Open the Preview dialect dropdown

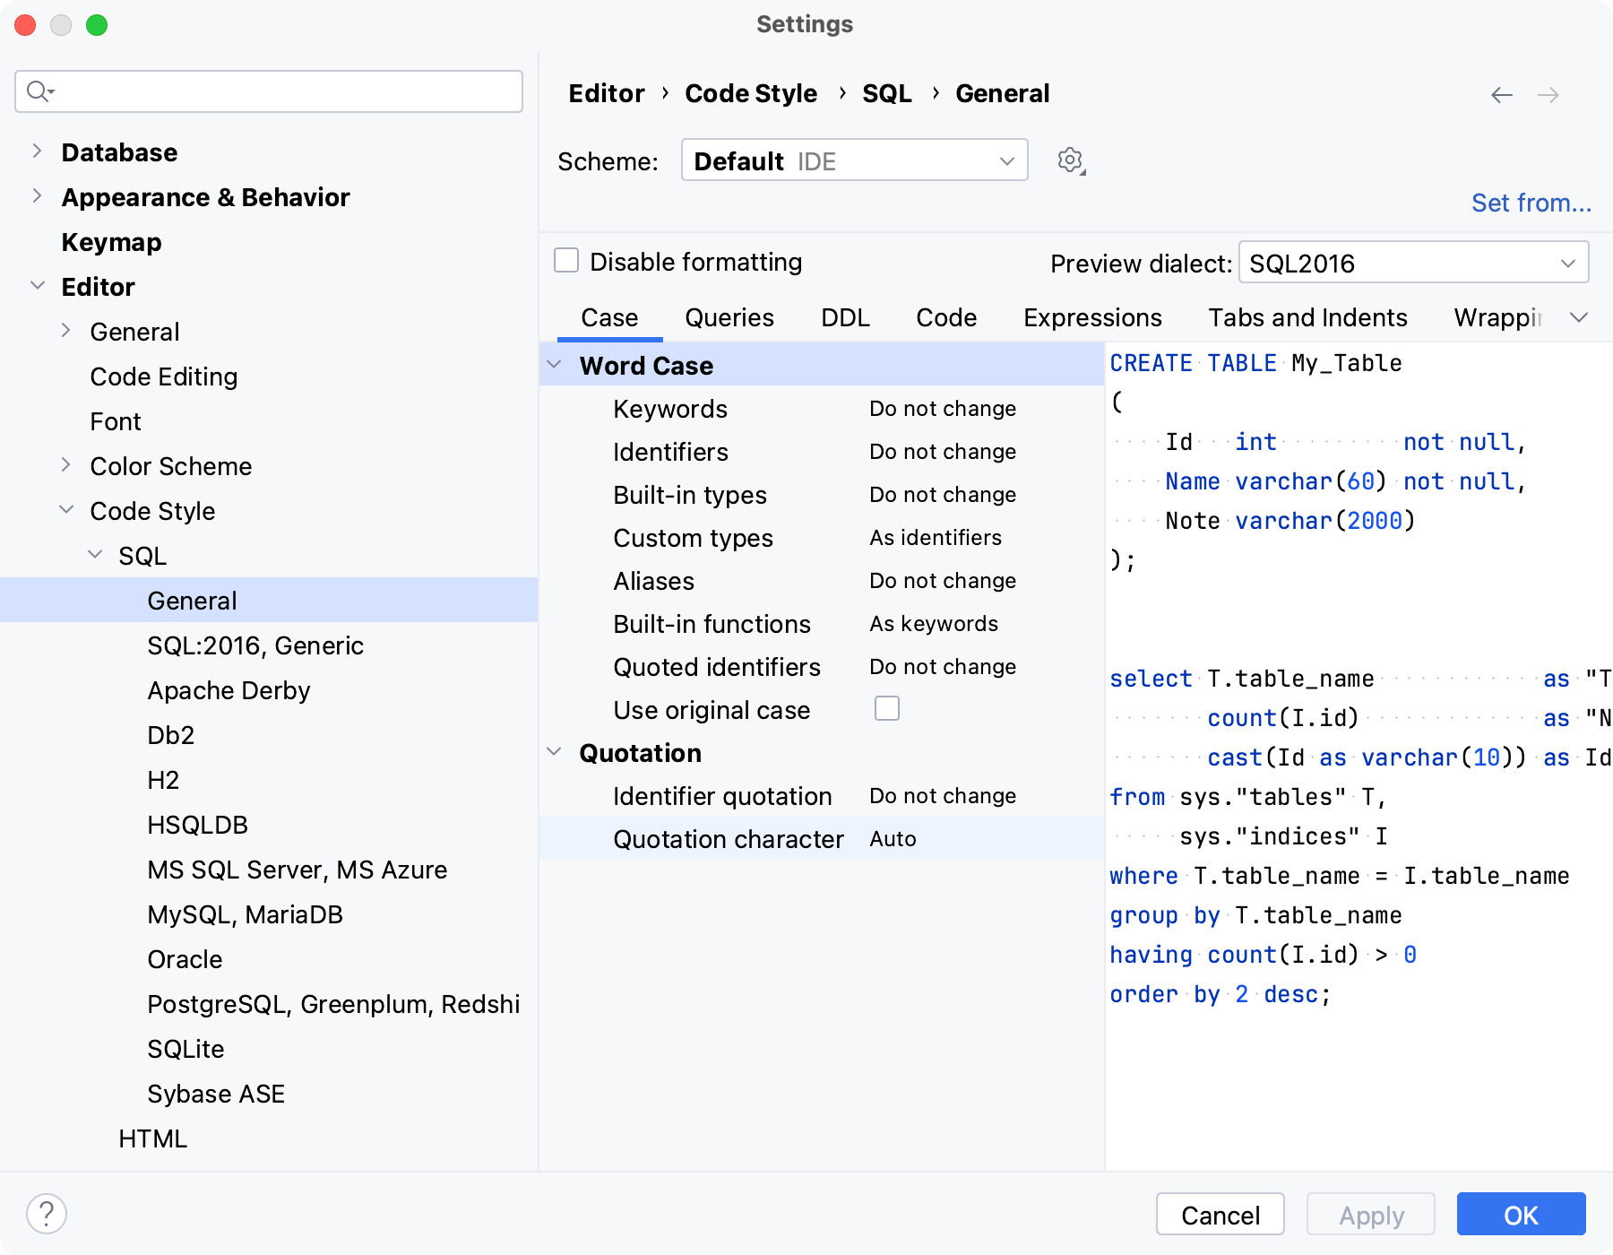(x=1412, y=262)
